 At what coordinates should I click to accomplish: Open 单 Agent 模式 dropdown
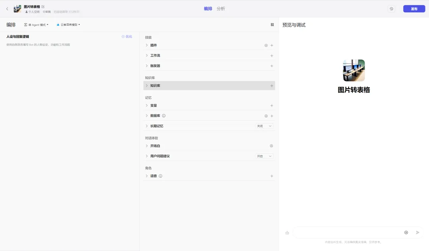click(36, 25)
